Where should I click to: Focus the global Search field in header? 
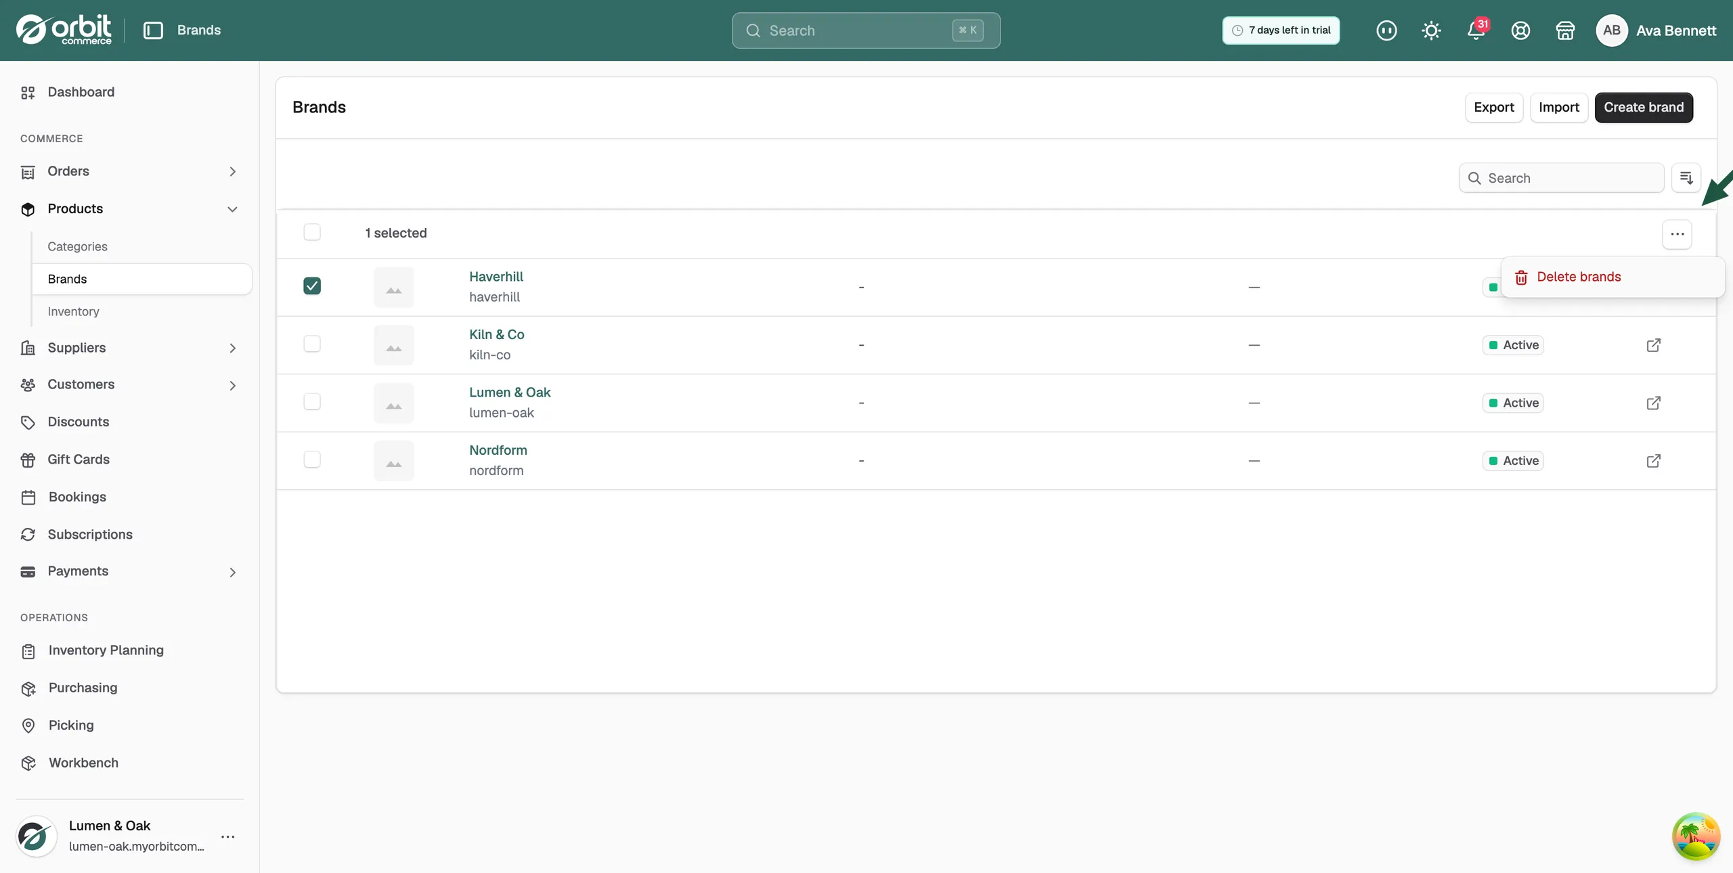[x=866, y=30]
